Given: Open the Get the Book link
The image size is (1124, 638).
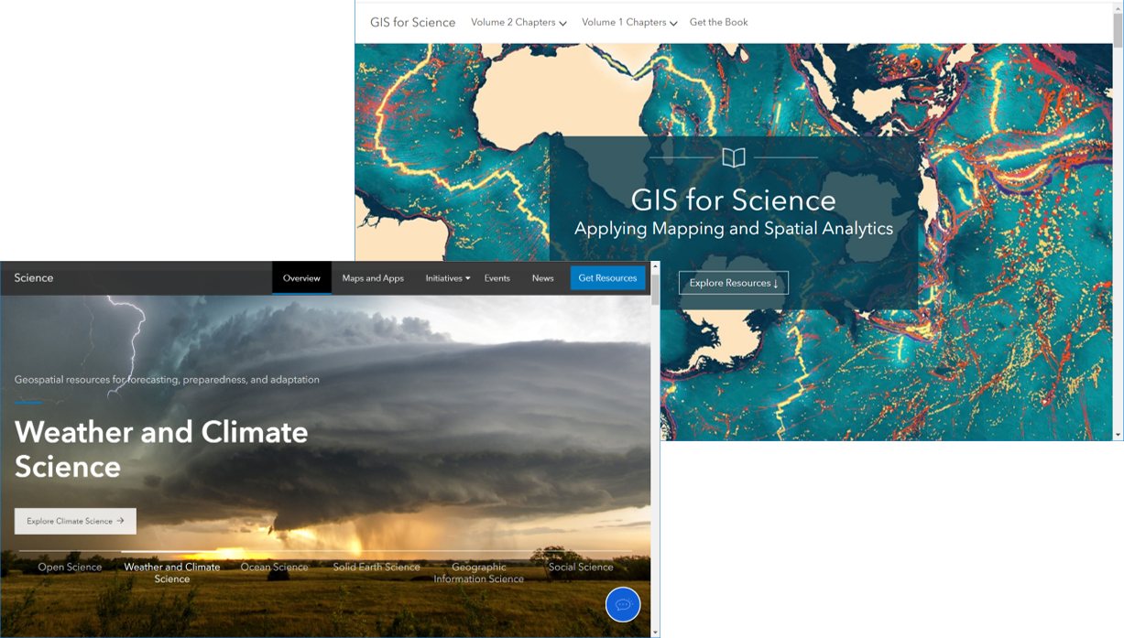Looking at the screenshot, I should (718, 23).
